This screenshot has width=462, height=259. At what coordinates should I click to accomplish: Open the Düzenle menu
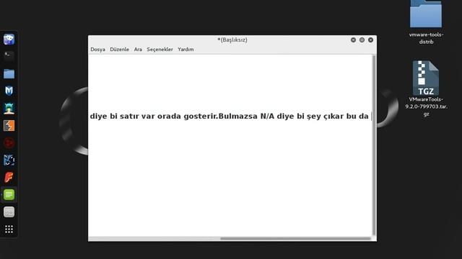point(119,50)
